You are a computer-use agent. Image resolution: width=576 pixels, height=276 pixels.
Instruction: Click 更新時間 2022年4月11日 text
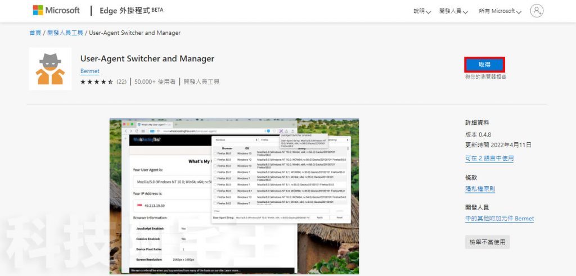pos(498,145)
